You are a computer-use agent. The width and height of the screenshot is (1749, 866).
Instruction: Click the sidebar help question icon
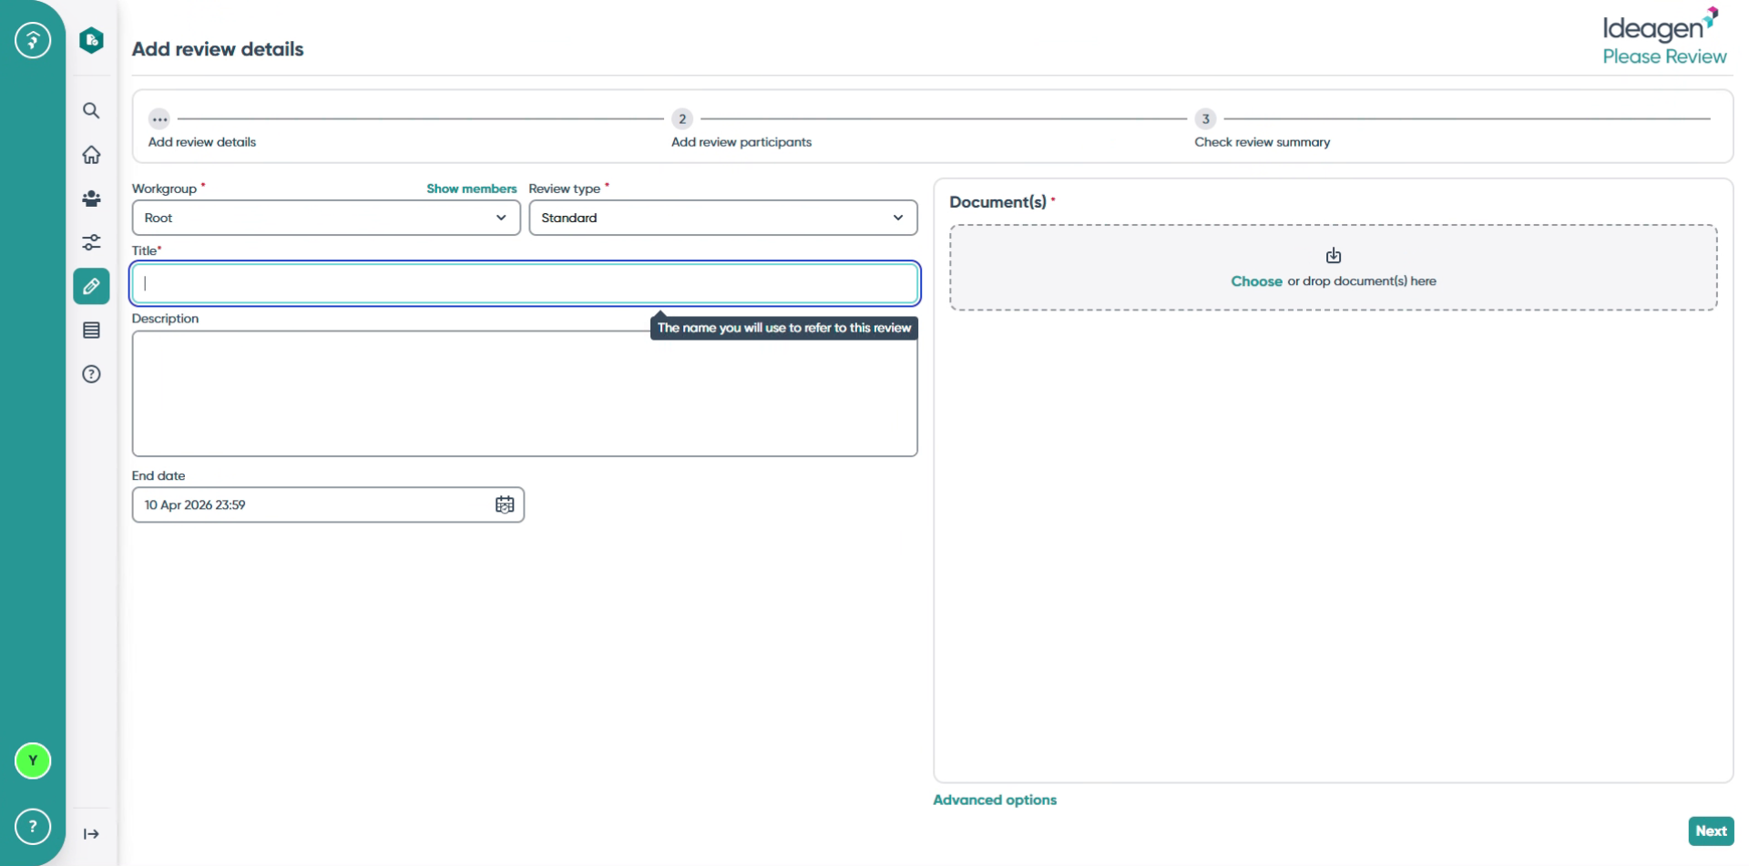coord(91,374)
